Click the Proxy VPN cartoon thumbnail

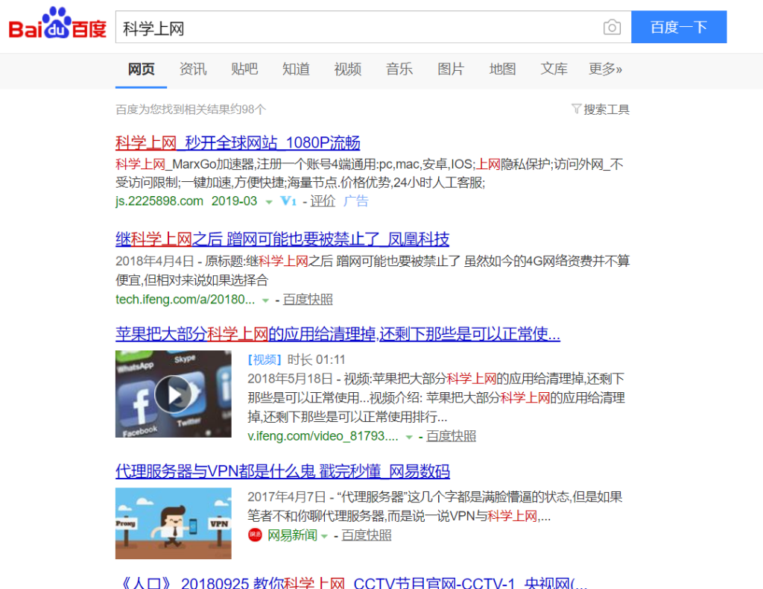173,523
